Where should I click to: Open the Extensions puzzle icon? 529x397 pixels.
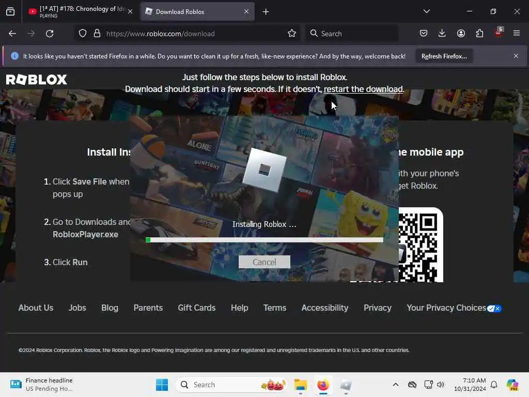click(479, 33)
